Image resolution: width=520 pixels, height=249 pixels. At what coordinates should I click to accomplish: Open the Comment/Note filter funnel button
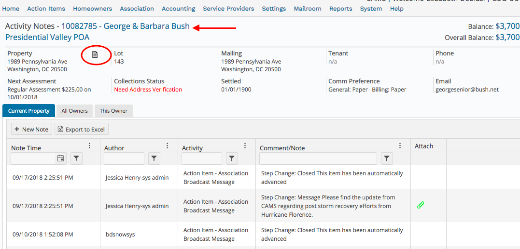pyautogui.click(x=387, y=159)
